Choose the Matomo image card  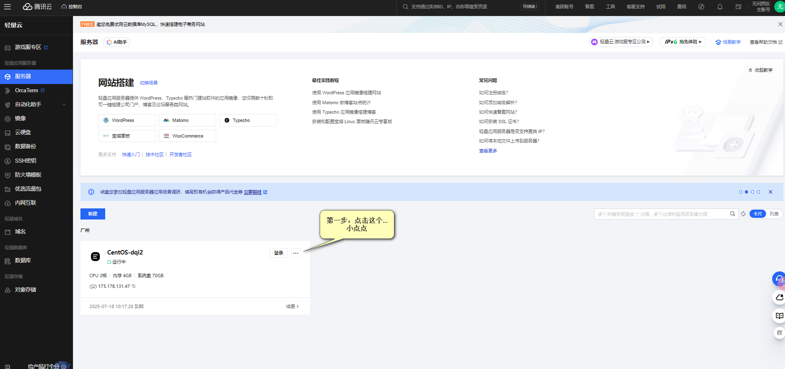click(187, 120)
